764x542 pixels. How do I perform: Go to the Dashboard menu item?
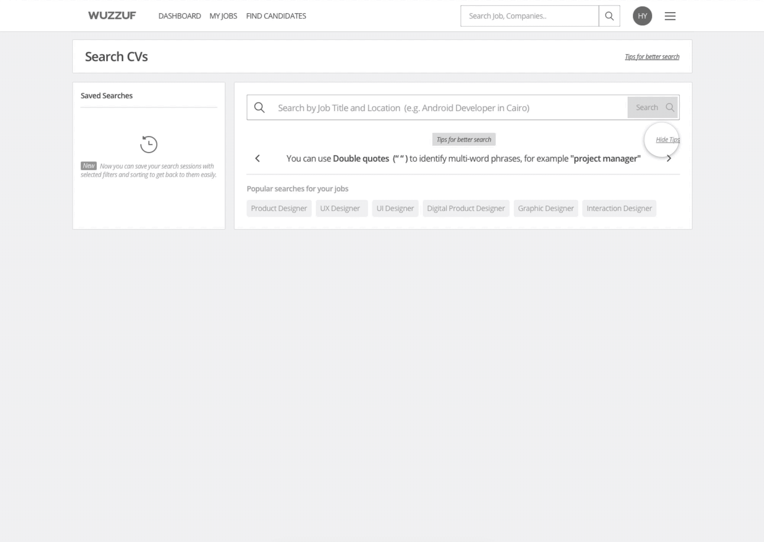180,16
